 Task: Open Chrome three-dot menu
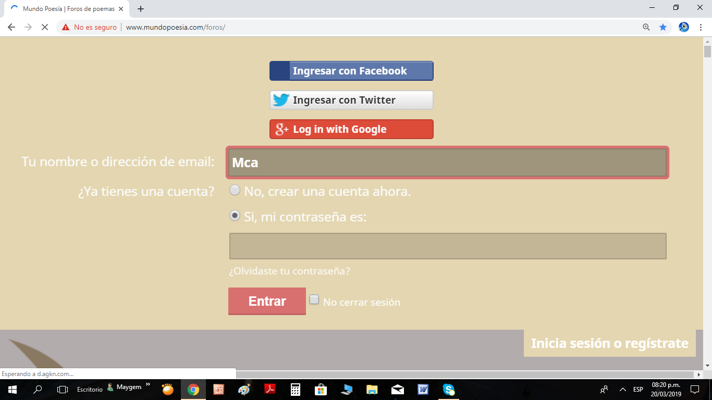(701, 27)
